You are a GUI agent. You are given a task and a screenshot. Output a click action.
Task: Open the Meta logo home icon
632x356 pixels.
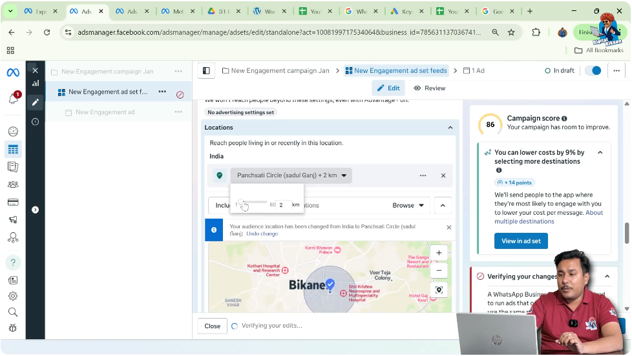pos(13,72)
